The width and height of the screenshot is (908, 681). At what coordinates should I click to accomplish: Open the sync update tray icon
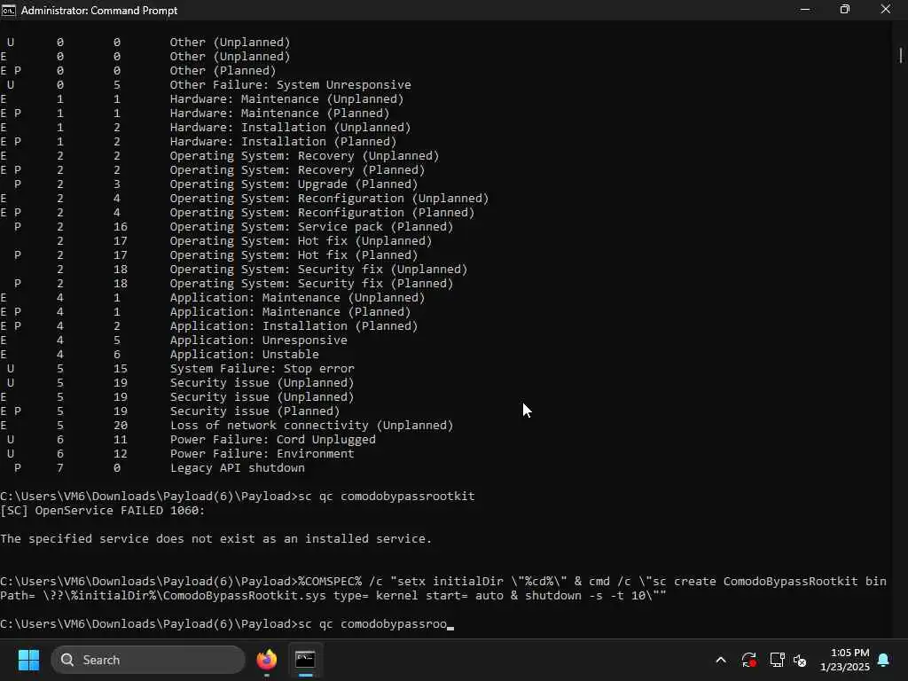click(748, 660)
